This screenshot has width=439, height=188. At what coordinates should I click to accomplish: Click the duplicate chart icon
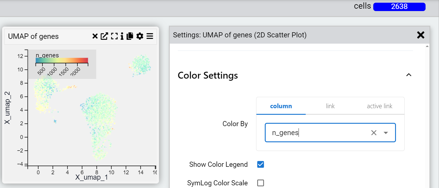tap(130, 36)
